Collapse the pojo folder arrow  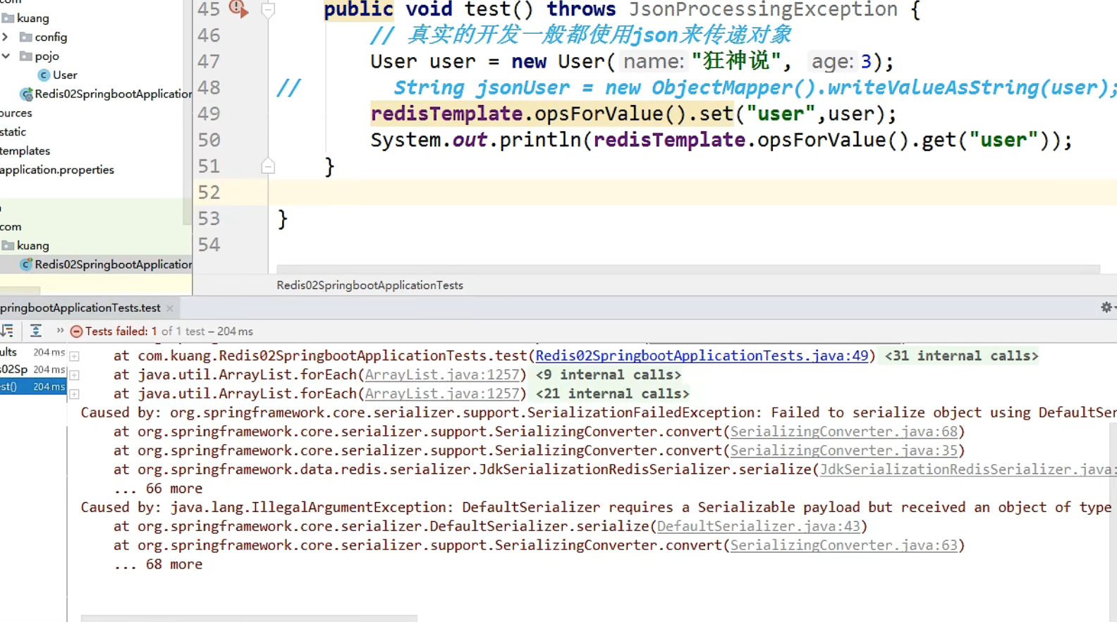click(x=6, y=56)
